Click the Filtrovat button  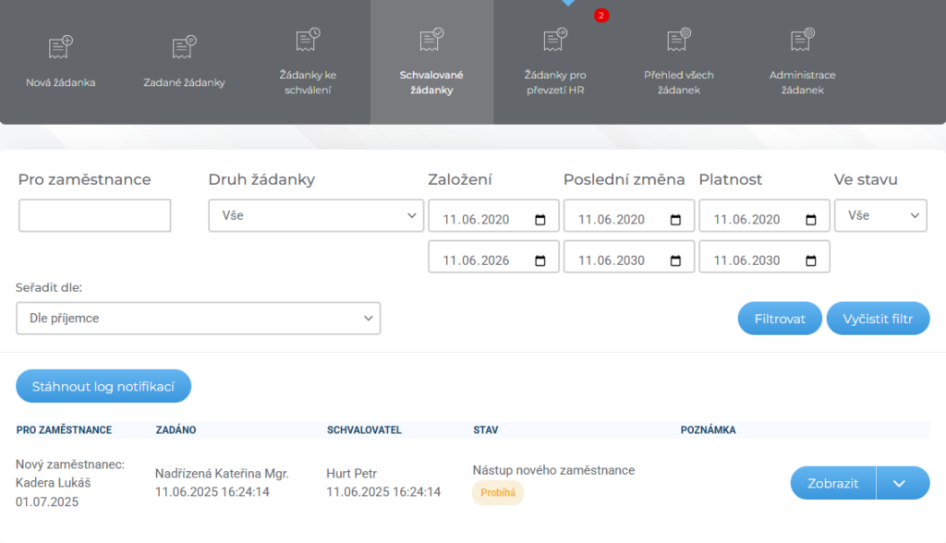(x=780, y=319)
